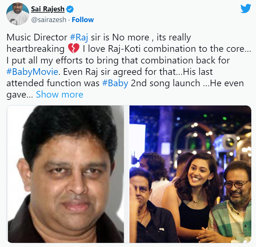This screenshot has height=247, width=256.
Task: Open the Sai Rajesh display name link
Action: (x=48, y=9)
